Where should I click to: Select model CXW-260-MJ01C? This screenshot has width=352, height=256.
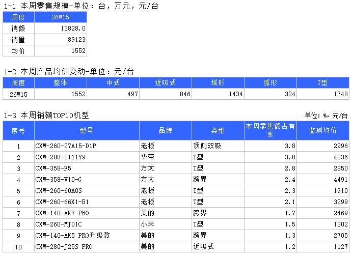59,224
